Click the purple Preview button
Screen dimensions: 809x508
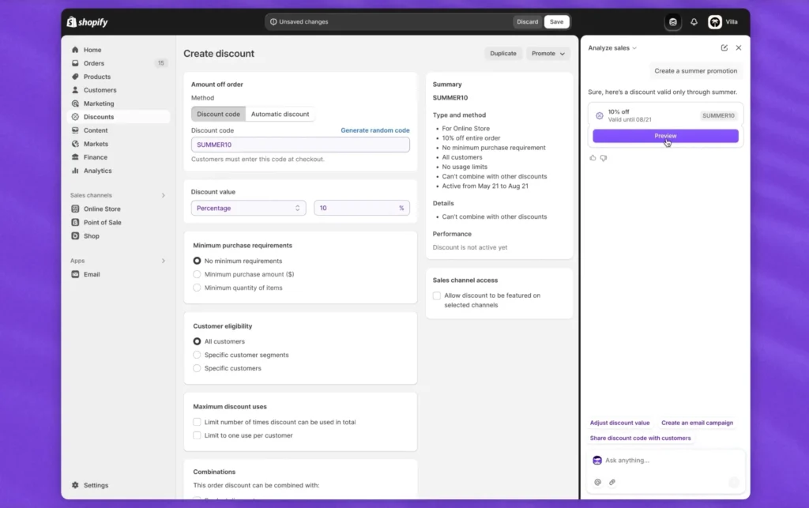[665, 136]
